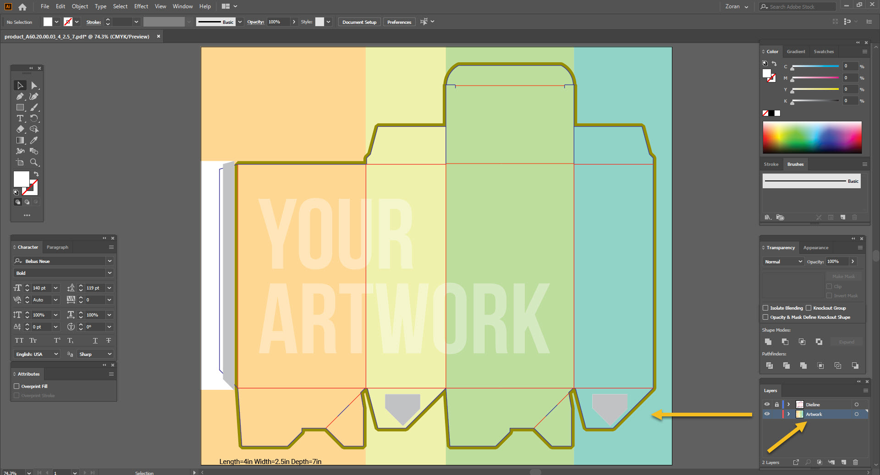Open the 140 pt font size dropdown
Screen dimensions: 880x475
click(55, 288)
